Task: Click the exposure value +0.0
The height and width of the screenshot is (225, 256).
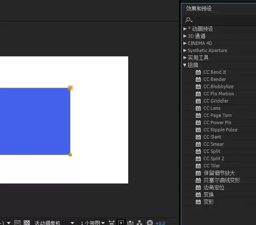Action: tap(160, 223)
